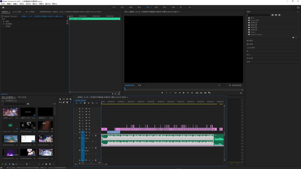The height and width of the screenshot is (169, 301).
Task: Click the Export Frame camera icon
Action: (205, 93)
